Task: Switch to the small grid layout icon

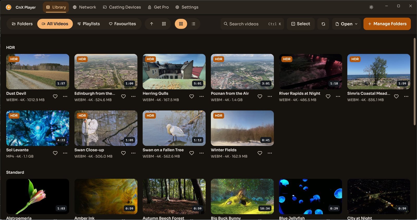Action: pos(164,24)
